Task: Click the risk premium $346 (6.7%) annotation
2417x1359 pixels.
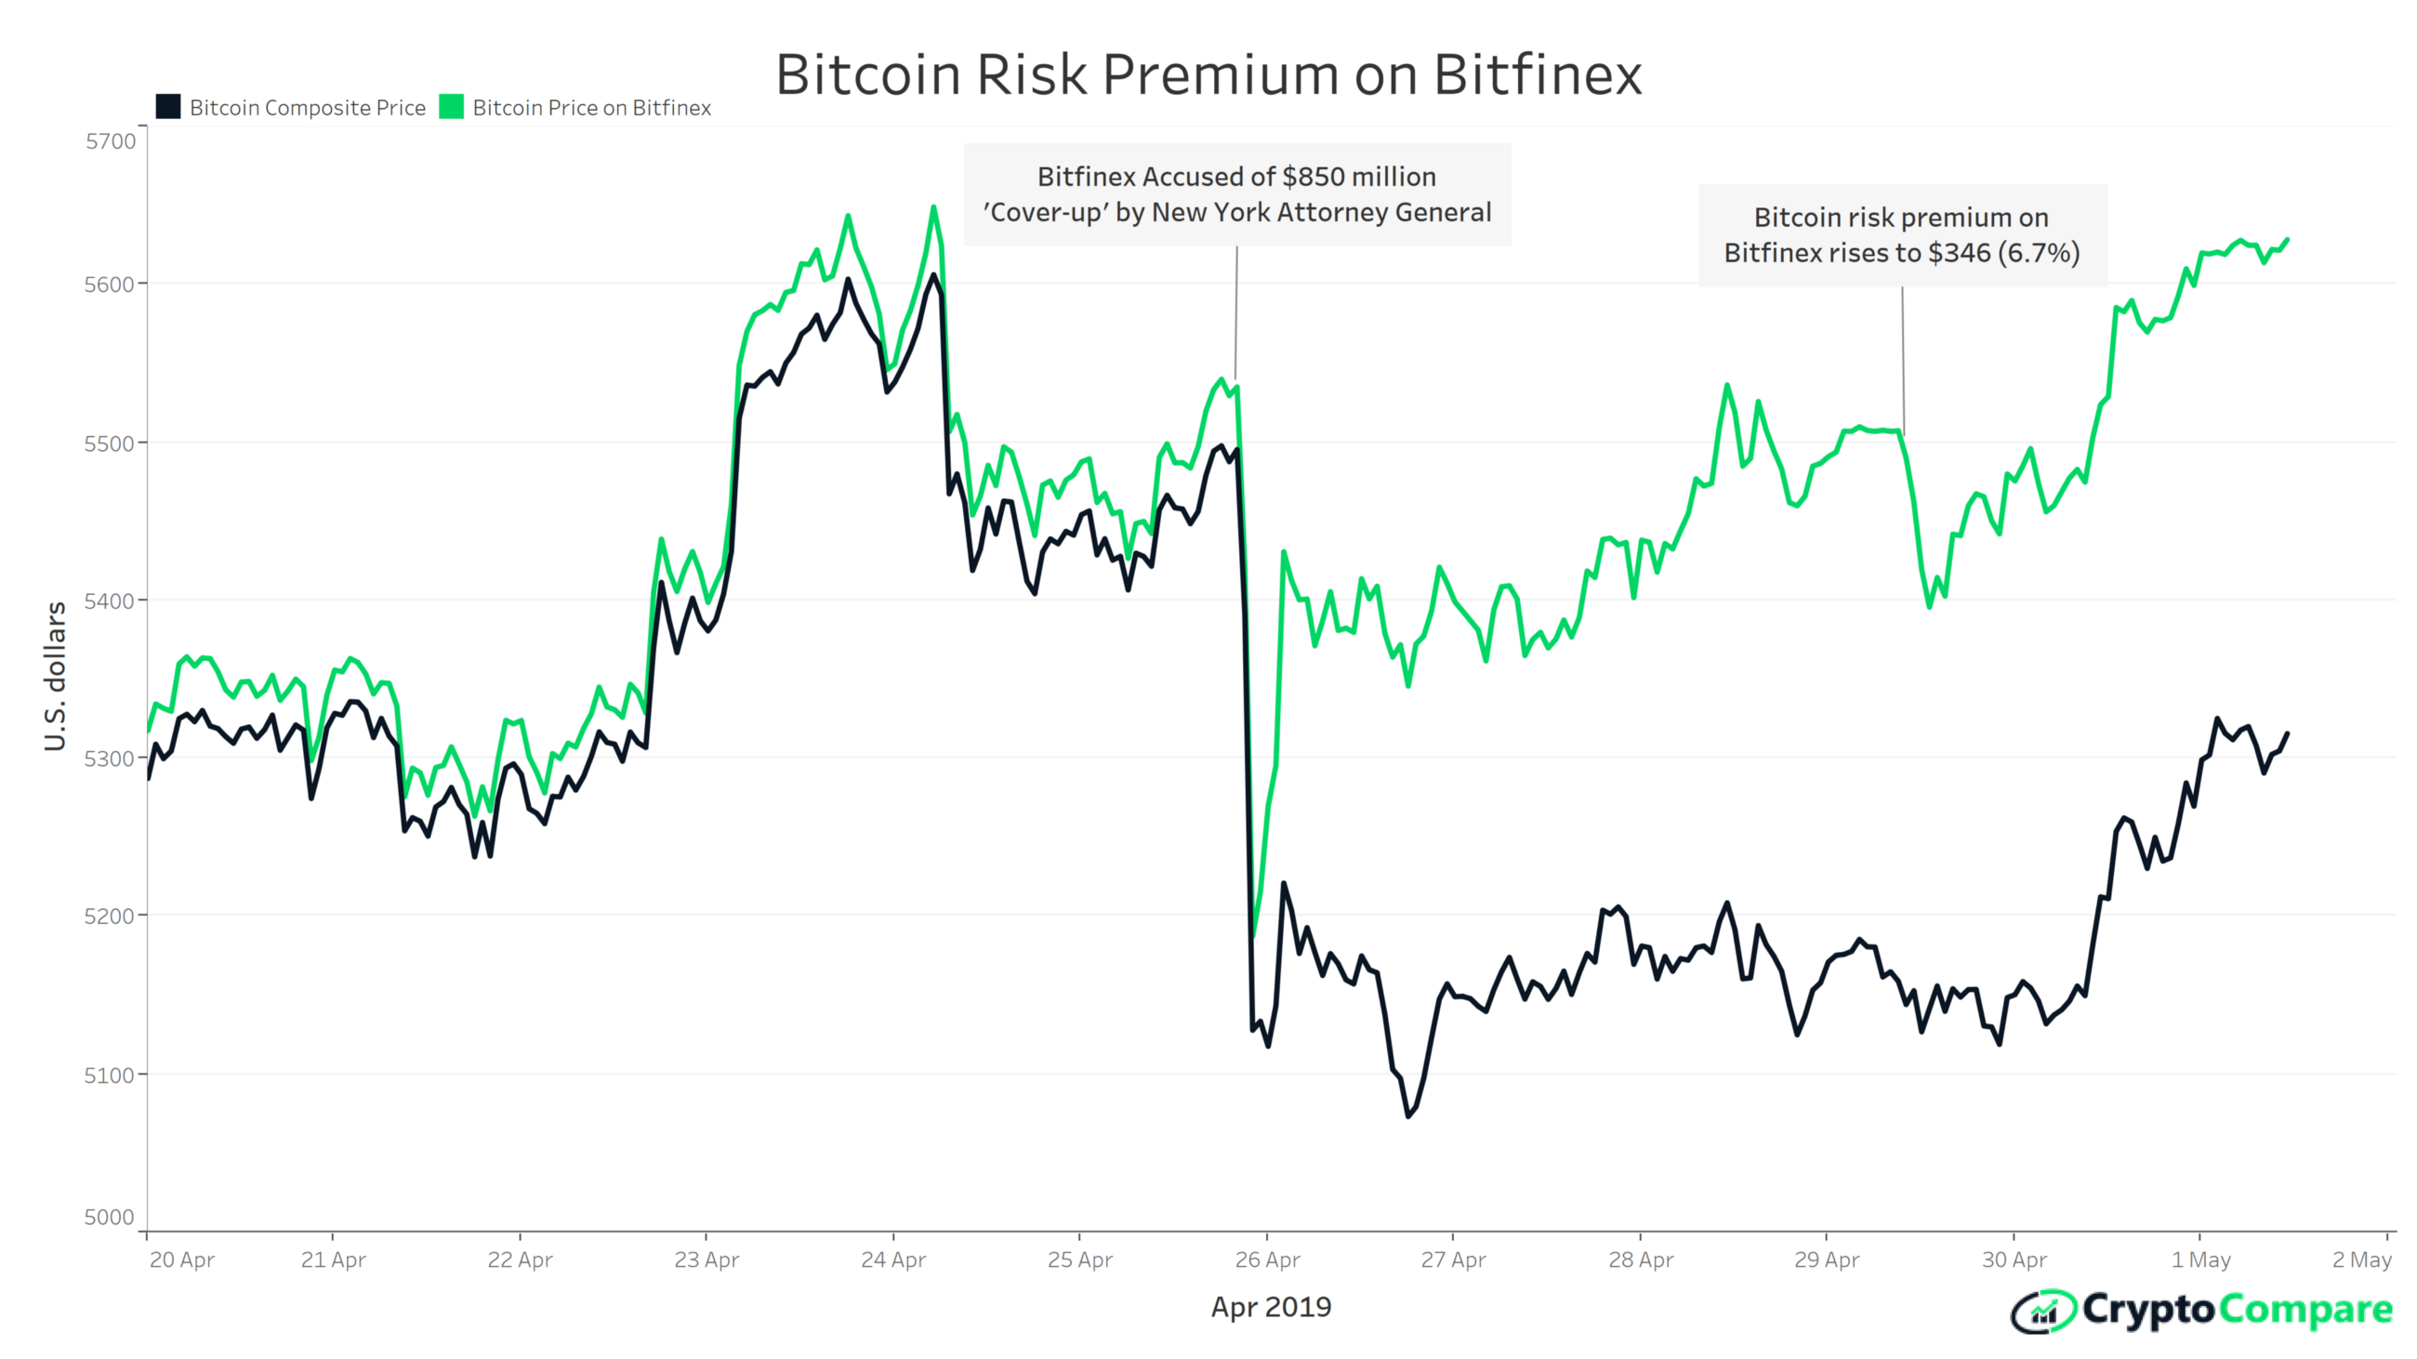Action: coord(1902,234)
